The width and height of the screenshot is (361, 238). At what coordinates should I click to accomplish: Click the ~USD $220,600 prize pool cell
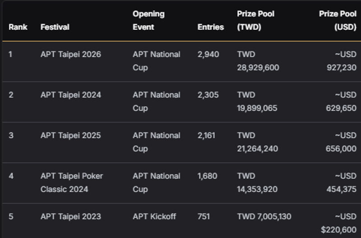(339, 223)
